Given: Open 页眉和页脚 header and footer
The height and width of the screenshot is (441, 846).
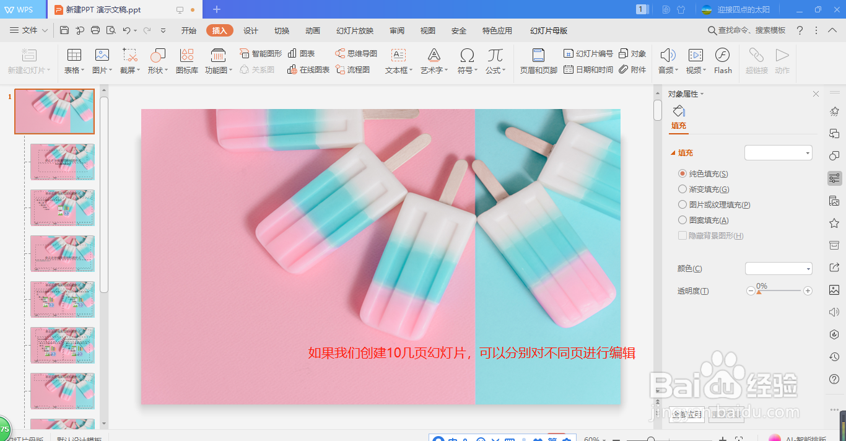Looking at the screenshot, I should click(538, 61).
